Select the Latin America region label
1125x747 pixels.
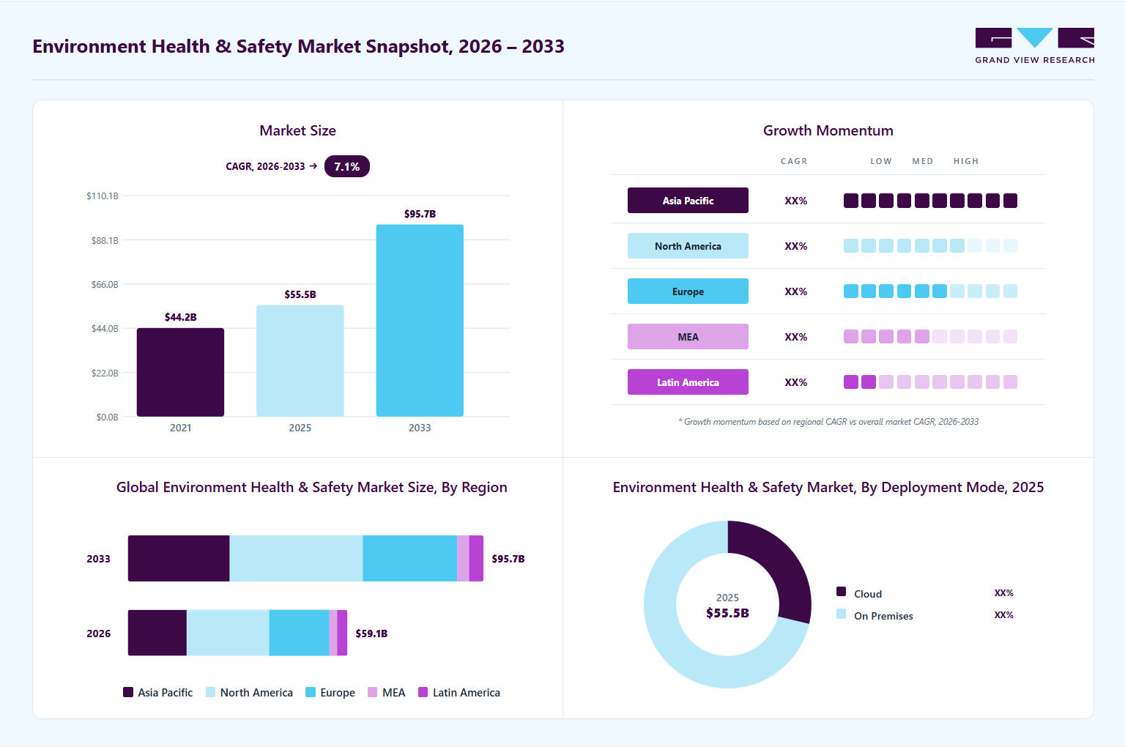tap(688, 382)
